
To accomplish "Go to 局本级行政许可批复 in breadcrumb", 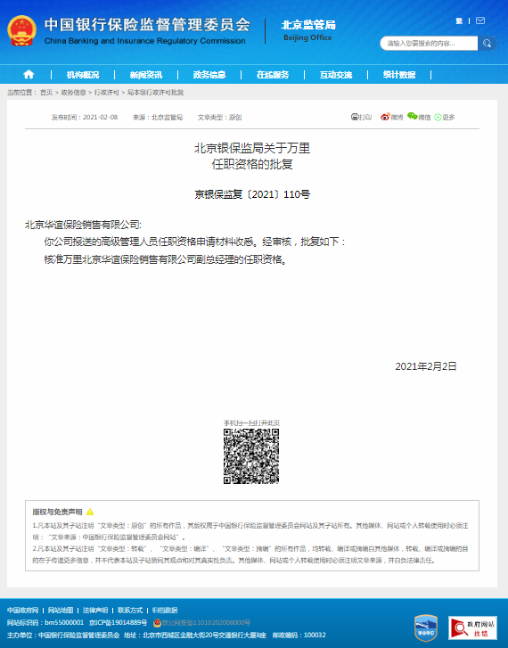I will coord(155,93).
